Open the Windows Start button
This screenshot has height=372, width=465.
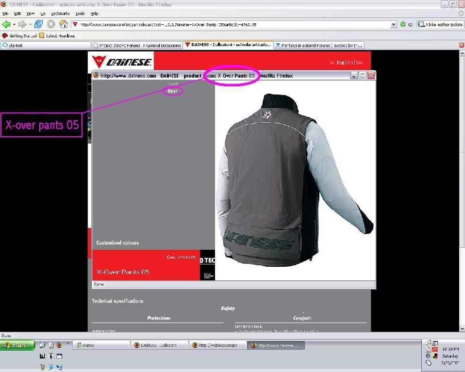click(x=17, y=345)
